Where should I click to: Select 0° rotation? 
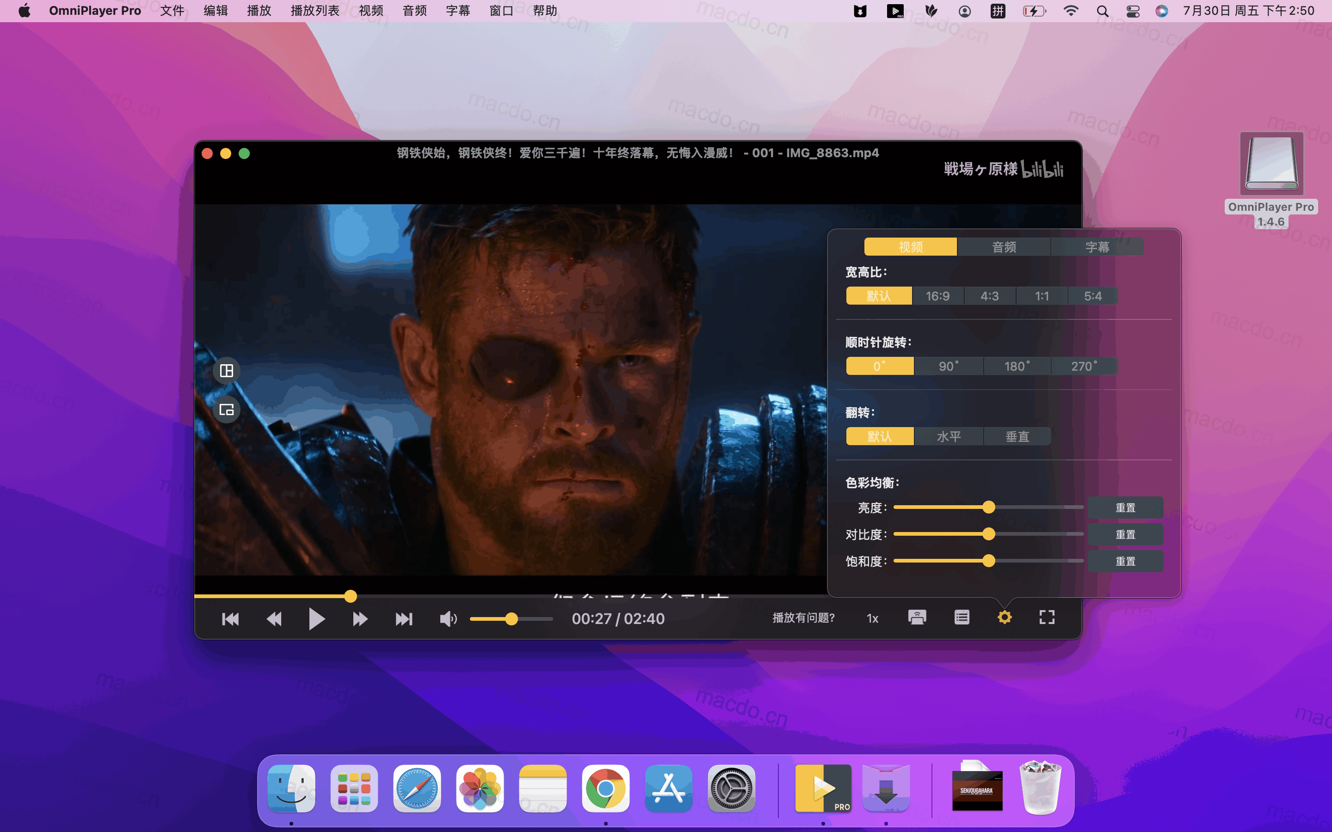(880, 366)
